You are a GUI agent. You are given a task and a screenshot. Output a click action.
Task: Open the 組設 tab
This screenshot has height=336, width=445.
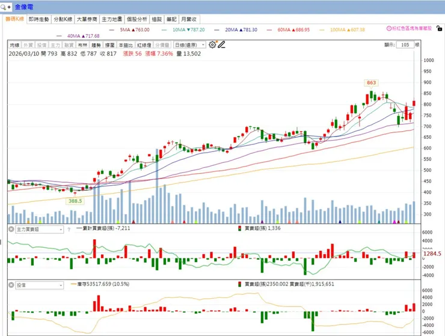click(x=157, y=19)
